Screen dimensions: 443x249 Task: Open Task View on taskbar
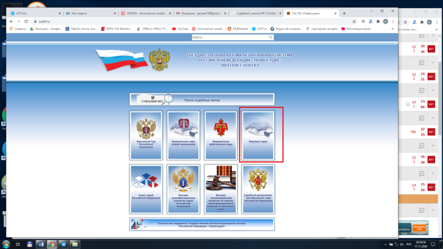point(18,244)
